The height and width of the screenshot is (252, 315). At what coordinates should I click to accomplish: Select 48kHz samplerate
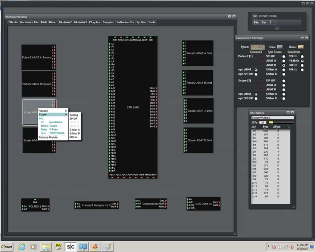click(302, 65)
